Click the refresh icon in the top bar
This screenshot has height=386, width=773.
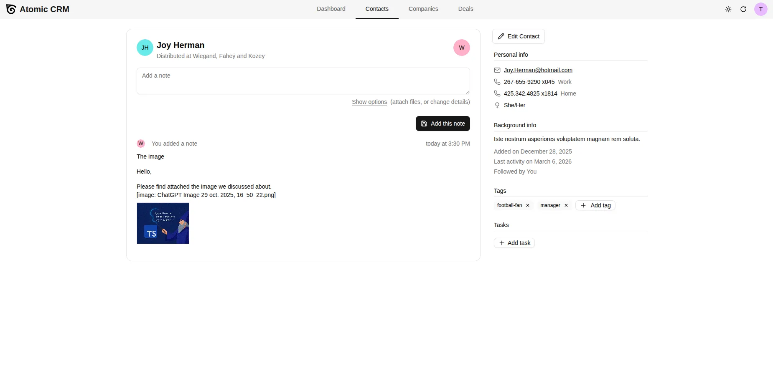pos(743,9)
